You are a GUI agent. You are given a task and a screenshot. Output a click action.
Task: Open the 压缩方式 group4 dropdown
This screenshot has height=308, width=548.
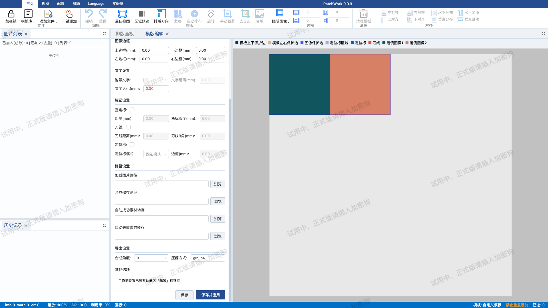208,258
